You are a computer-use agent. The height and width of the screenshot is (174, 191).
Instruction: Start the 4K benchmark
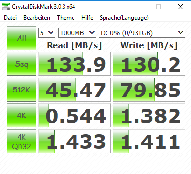(21, 115)
